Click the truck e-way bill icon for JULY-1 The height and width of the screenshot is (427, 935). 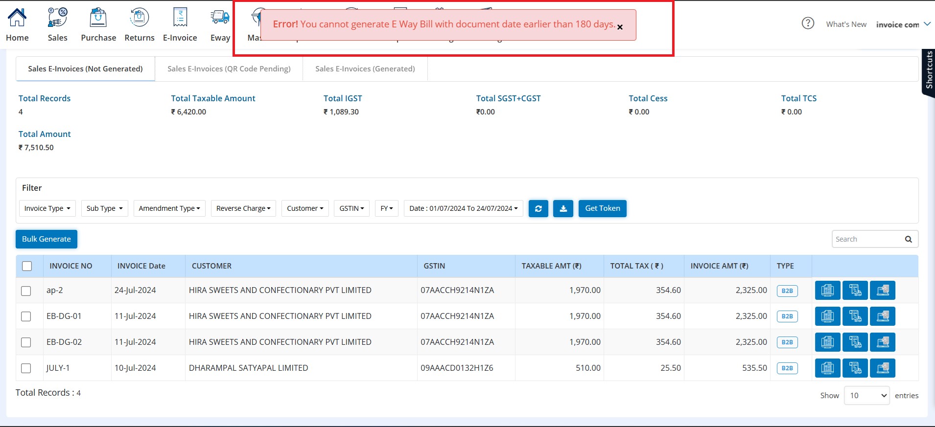point(855,368)
